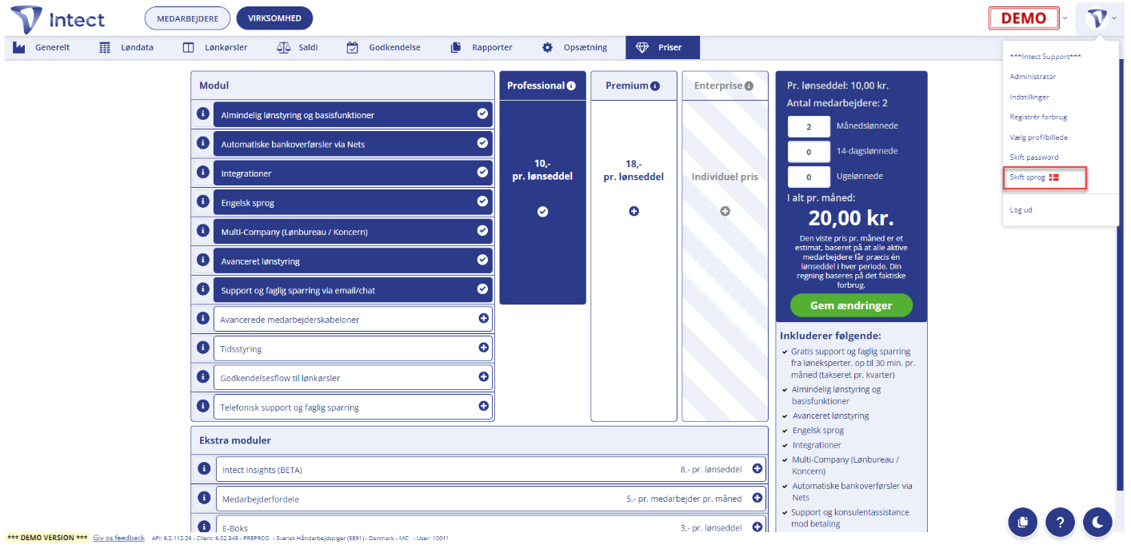
Task: Click info icon for Almindelig lønstyring og basisfunktioner
Action: [203, 113]
